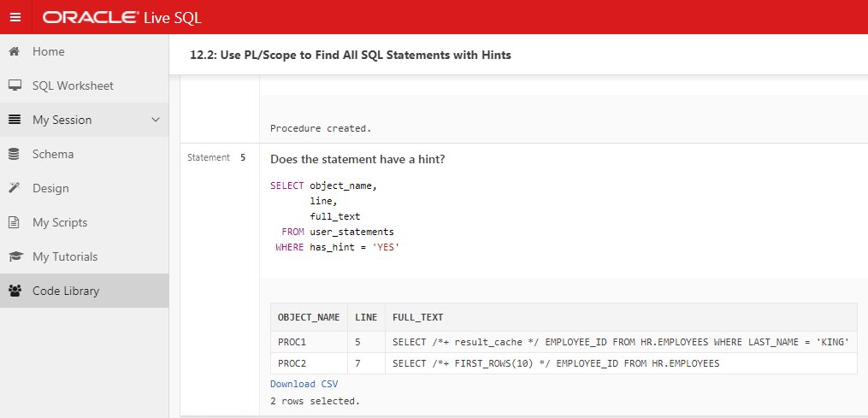Click the Statement 5 label
Image resolution: width=868 pixels, height=418 pixels.
pos(216,157)
